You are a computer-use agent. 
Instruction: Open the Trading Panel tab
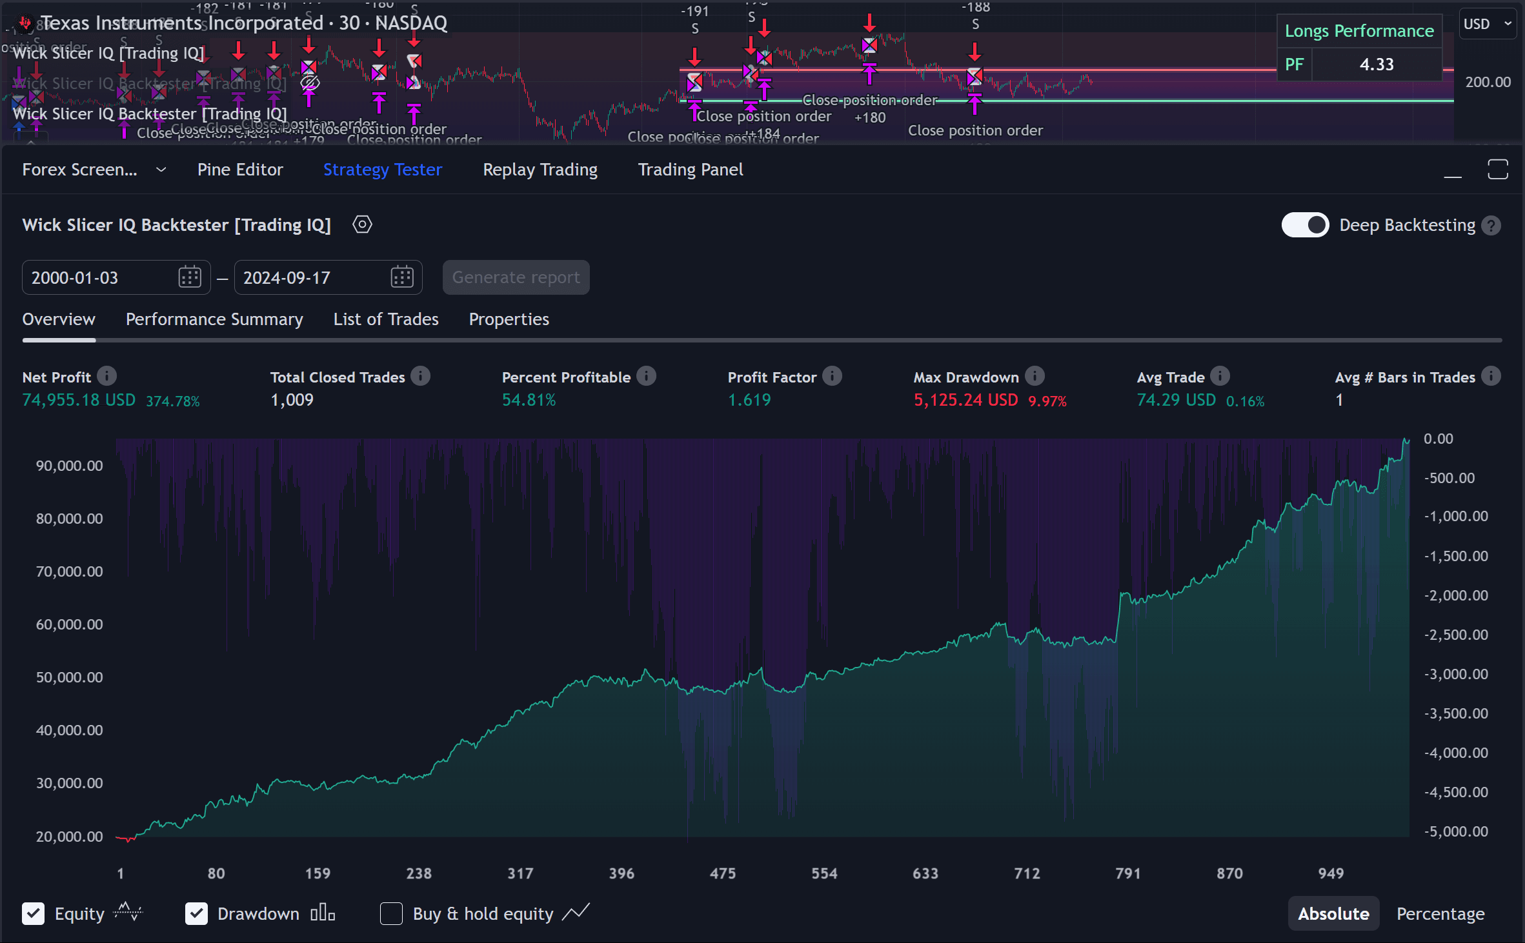click(691, 170)
